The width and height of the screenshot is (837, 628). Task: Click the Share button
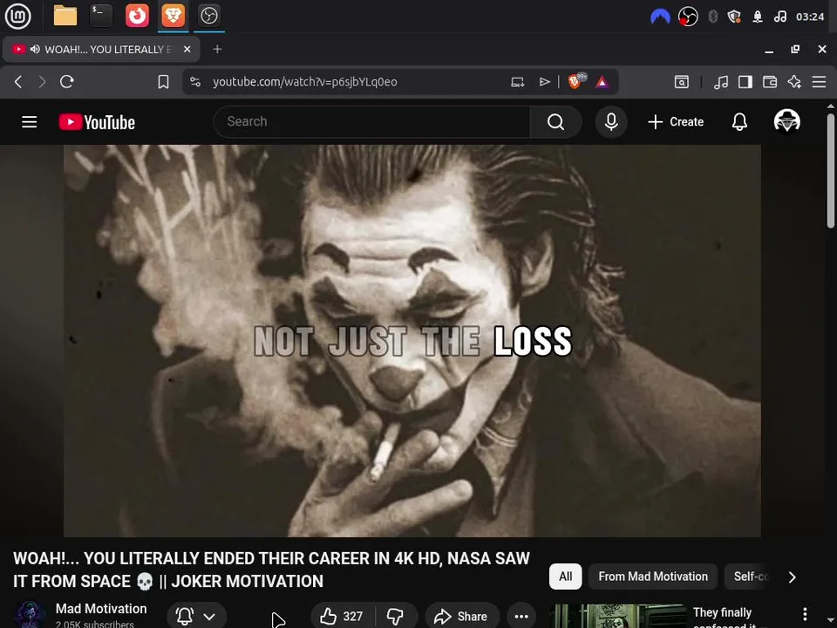(462, 616)
